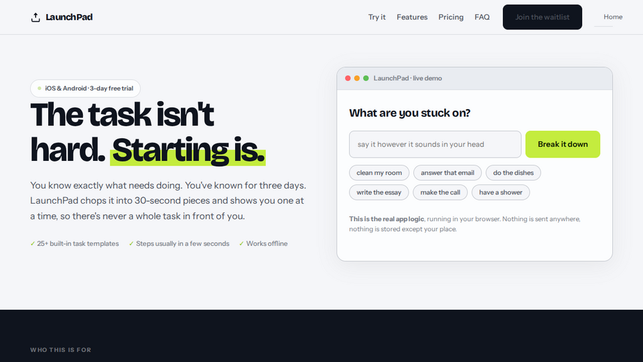Open the Pricing nav link
Image resolution: width=643 pixels, height=362 pixels.
451,17
